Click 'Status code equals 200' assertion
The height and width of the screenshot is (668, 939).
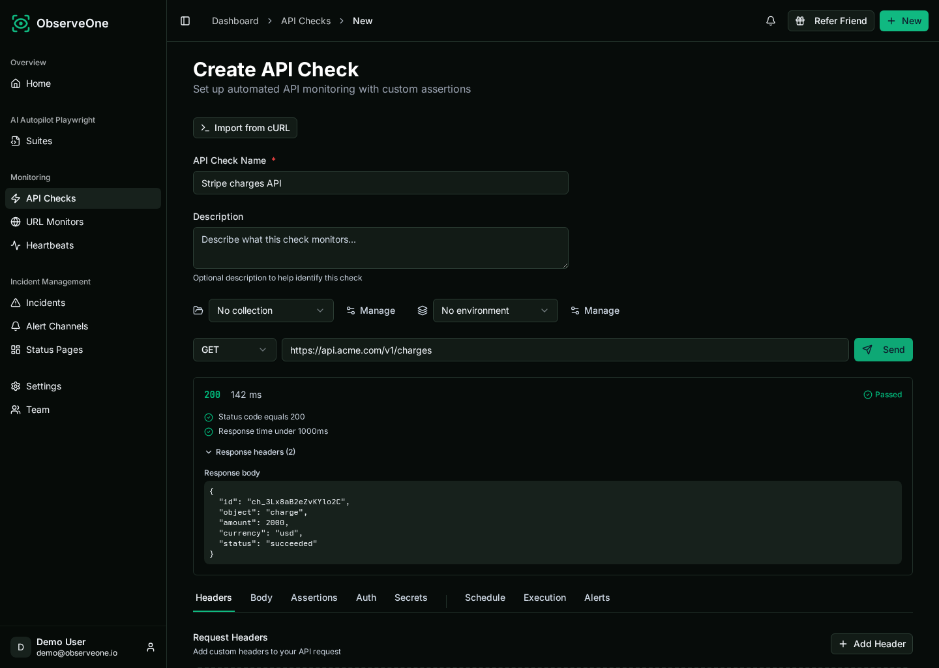[261, 417]
